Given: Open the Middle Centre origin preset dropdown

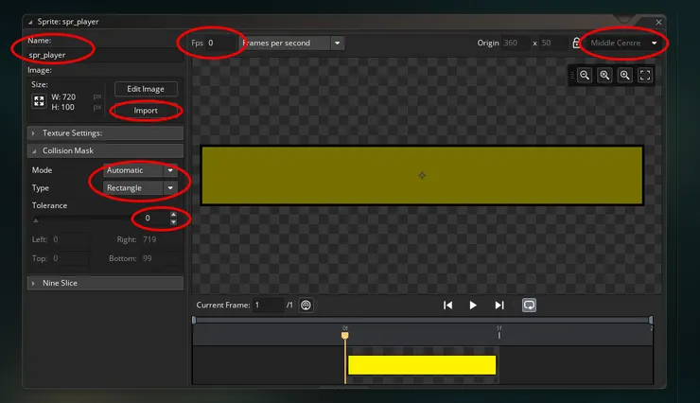Looking at the screenshot, I should click(x=623, y=43).
